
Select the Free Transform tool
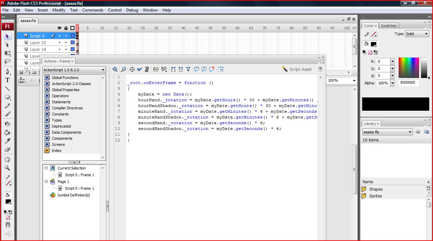click(7, 53)
